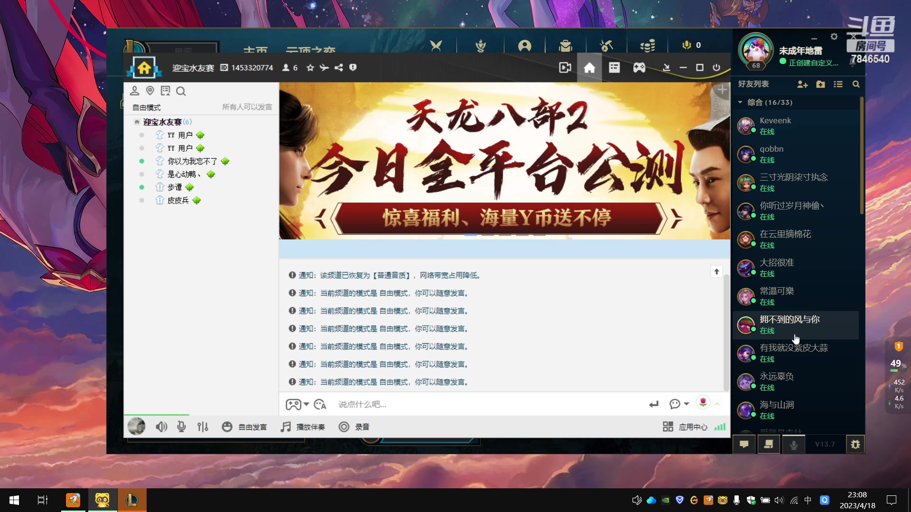This screenshot has width=911, height=512.
Task: Open the channel info exclamation icon
Action: point(353,67)
